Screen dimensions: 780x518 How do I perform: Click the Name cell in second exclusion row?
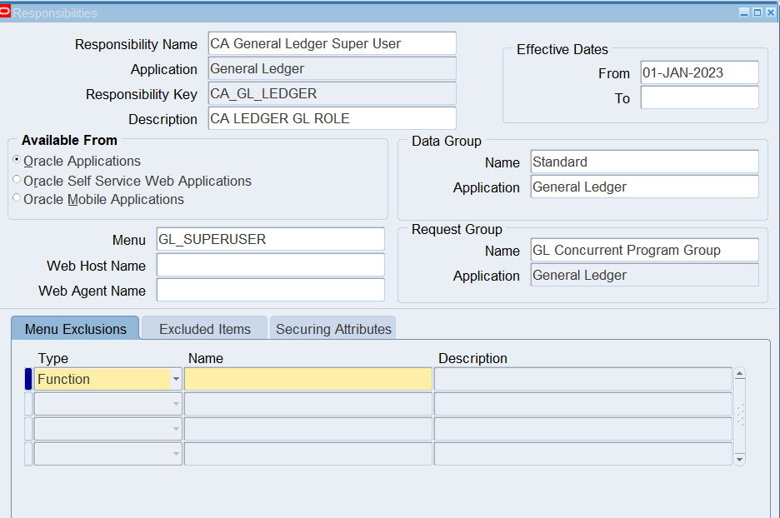[x=308, y=404]
